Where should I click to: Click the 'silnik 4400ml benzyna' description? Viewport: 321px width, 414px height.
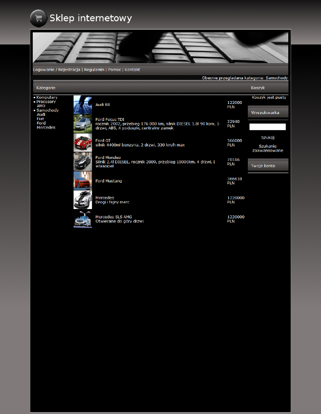pos(140,145)
